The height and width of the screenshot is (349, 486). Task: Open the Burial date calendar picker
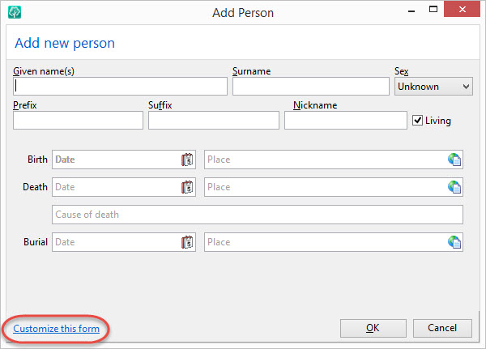tap(187, 242)
